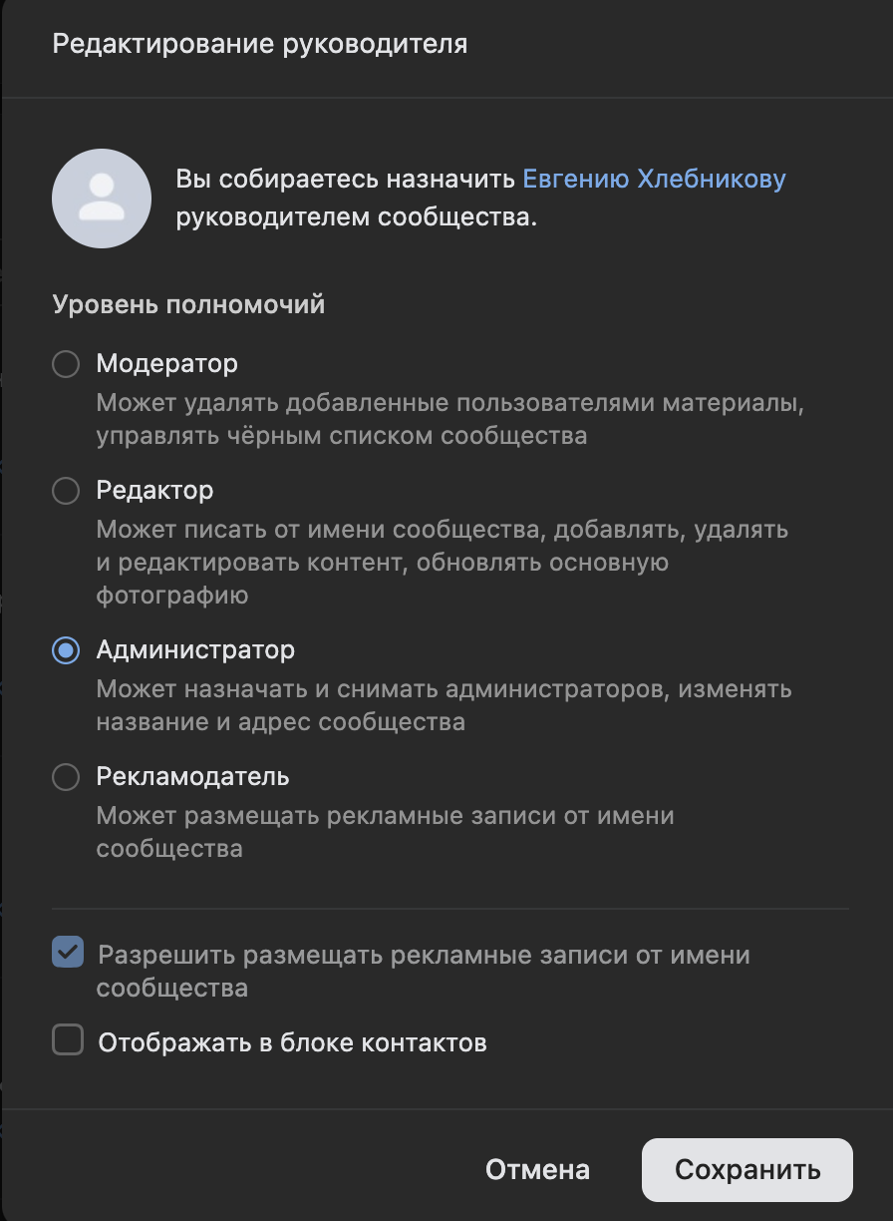Click the Модератор label text
Viewport: 893px width, 1221px height.
click(166, 363)
